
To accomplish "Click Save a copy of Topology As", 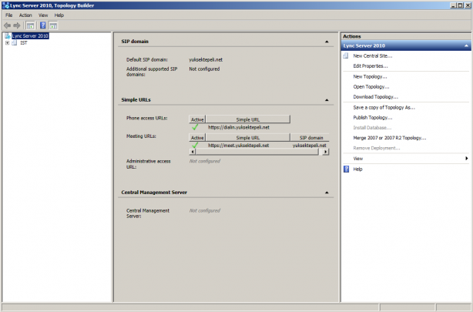I will pos(384,107).
